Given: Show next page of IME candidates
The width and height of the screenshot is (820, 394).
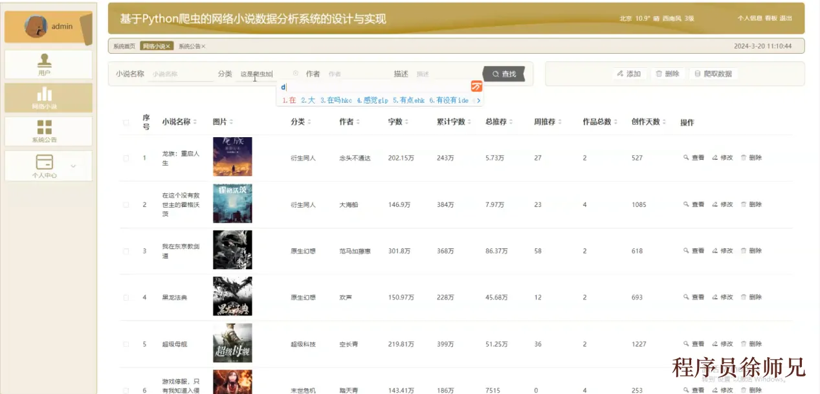Looking at the screenshot, I should click(x=478, y=101).
